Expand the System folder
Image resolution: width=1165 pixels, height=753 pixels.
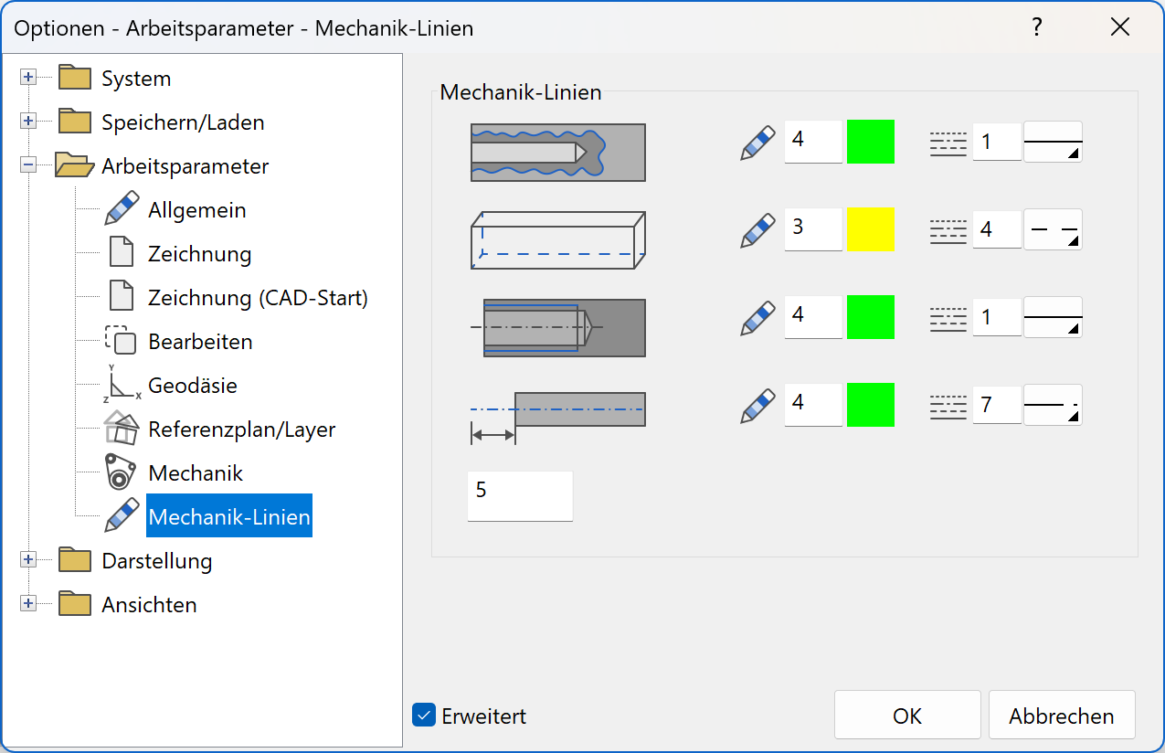click(28, 78)
